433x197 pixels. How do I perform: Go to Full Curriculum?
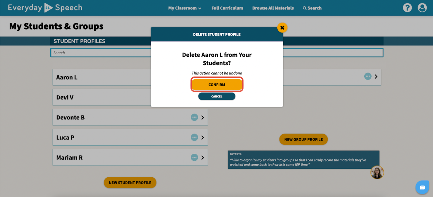click(227, 8)
